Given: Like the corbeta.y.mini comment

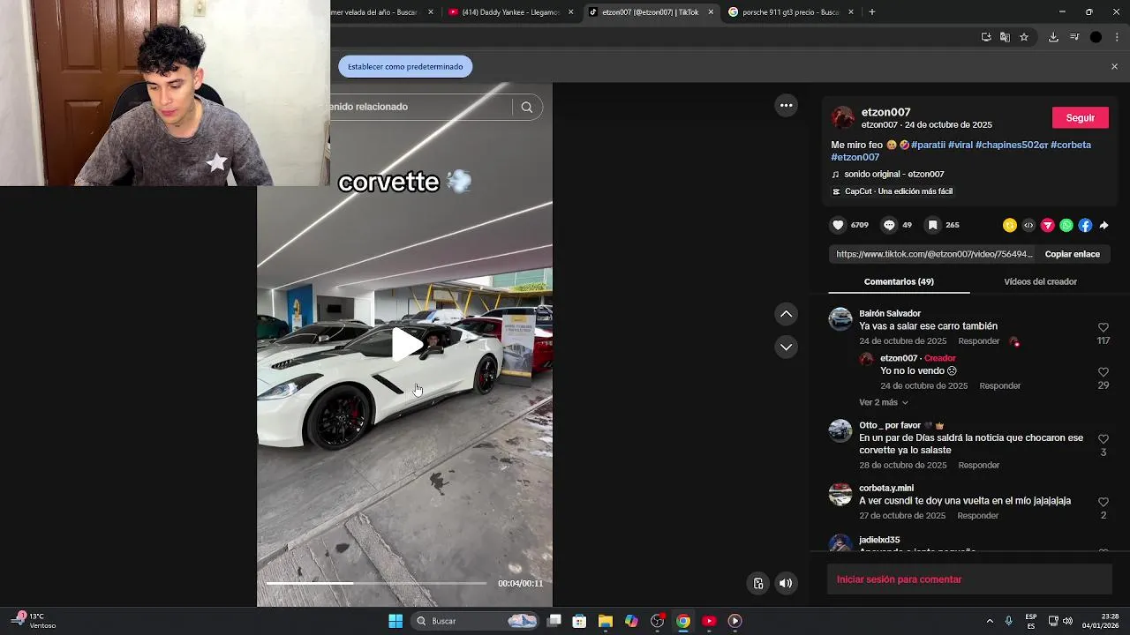Looking at the screenshot, I should point(1103,502).
